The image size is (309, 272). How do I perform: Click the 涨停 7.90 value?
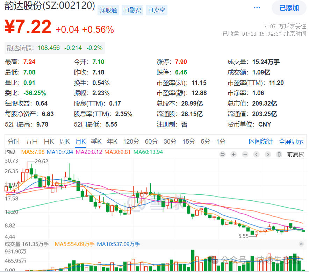(x=181, y=62)
